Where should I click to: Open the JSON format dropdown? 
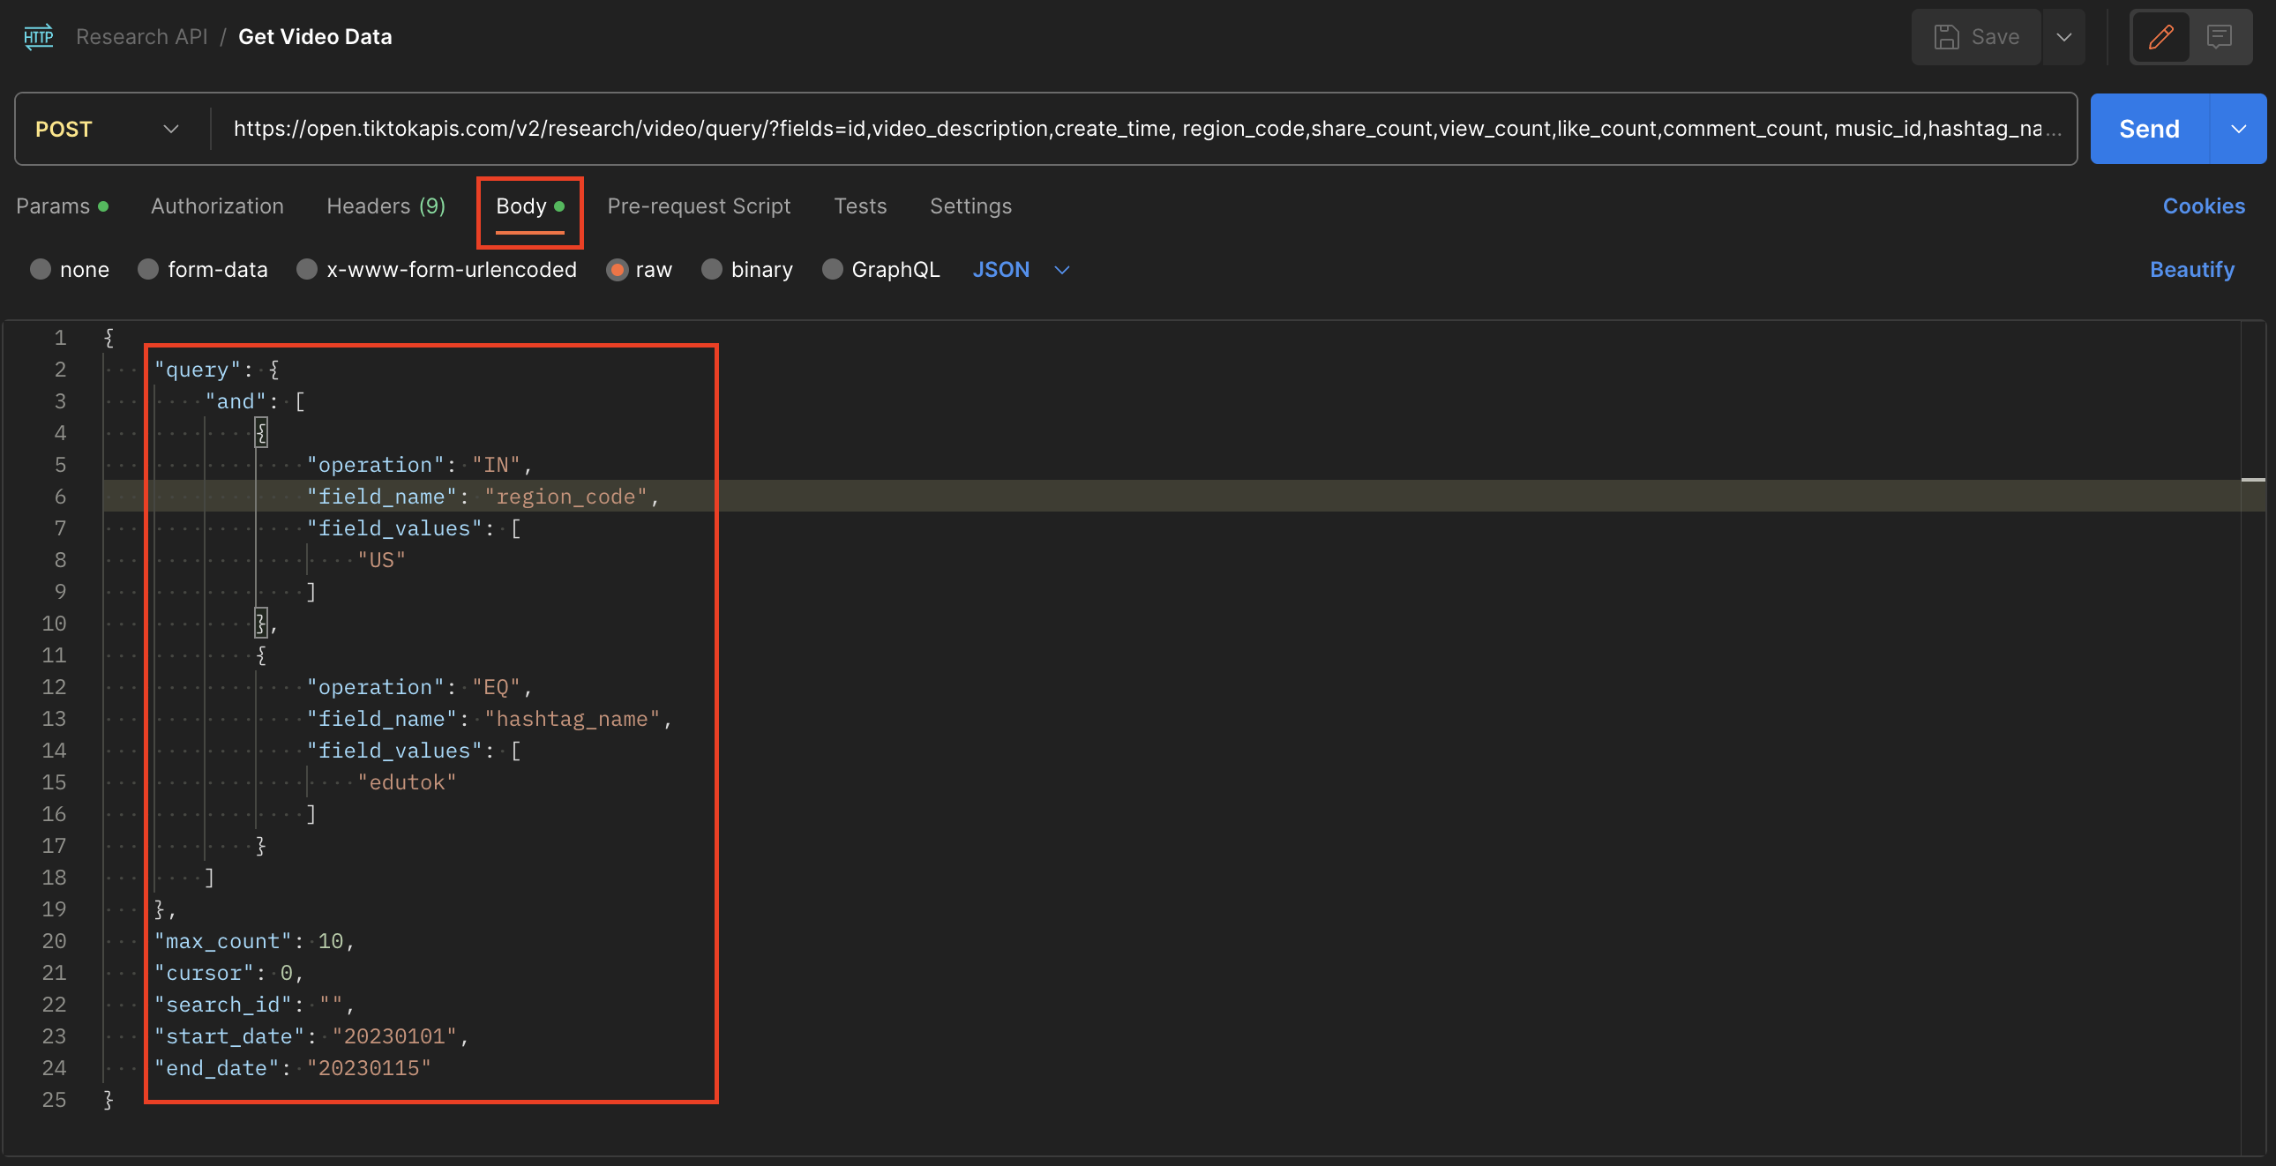click(1021, 269)
